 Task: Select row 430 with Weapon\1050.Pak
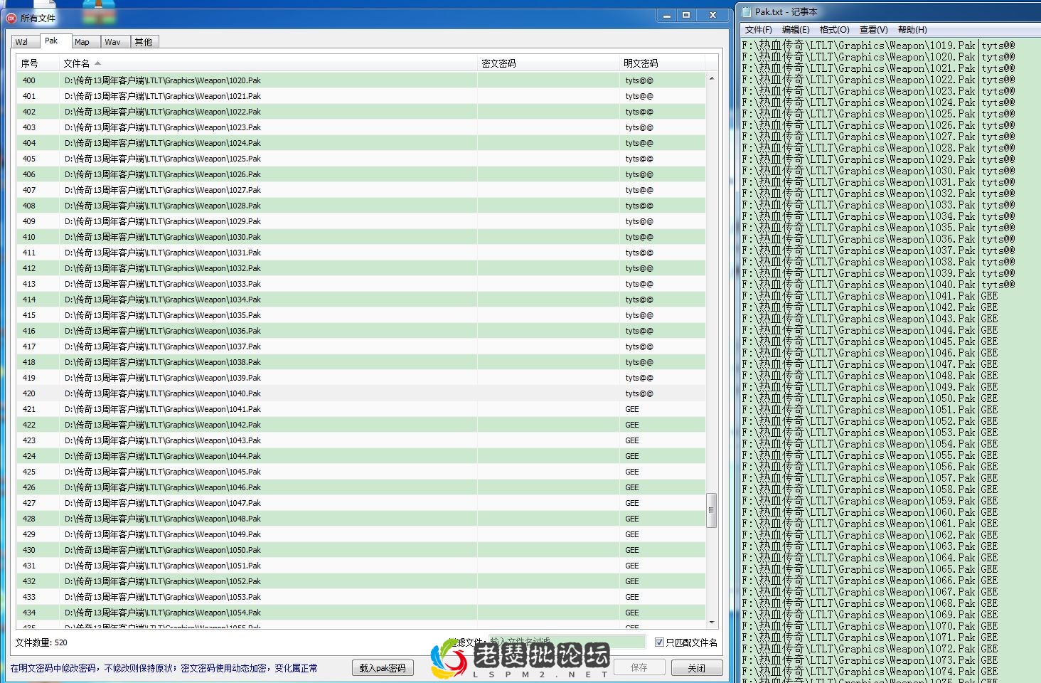[x=361, y=550]
